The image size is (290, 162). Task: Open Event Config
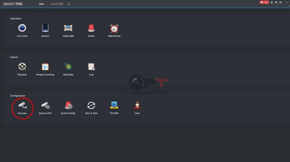coord(68,105)
